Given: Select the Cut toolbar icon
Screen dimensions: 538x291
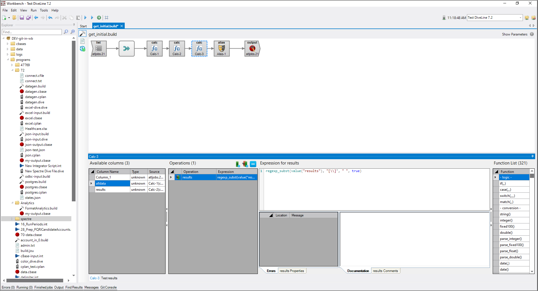Looking at the screenshot, I should click(x=64, y=18).
